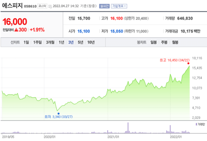Click the red up-triangle change indicator

coord(16,30)
